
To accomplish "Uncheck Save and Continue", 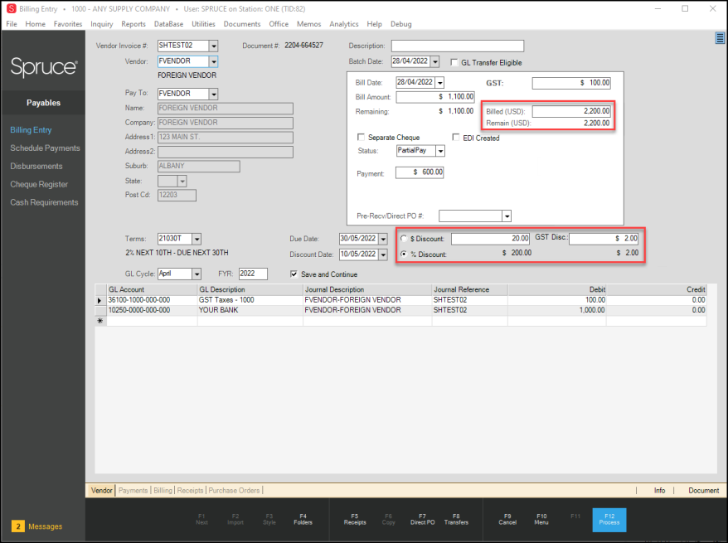I will [294, 274].
